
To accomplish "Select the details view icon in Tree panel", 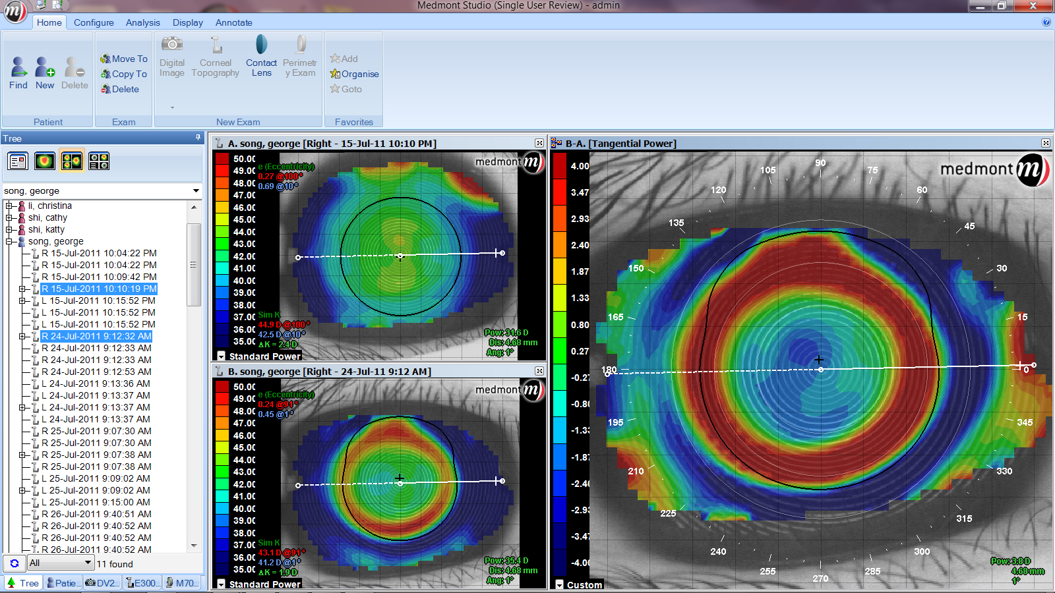I will (x=18, y=161).
